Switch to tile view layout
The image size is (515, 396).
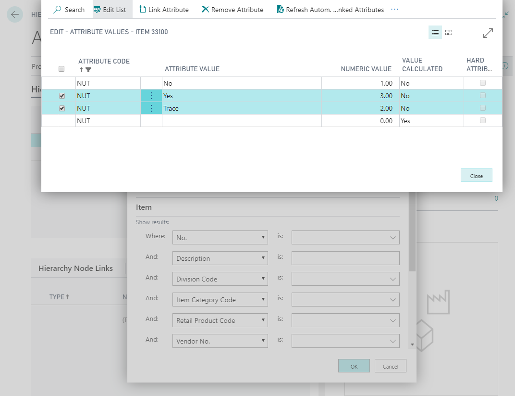pyautogui.click(x=449, y=33)
